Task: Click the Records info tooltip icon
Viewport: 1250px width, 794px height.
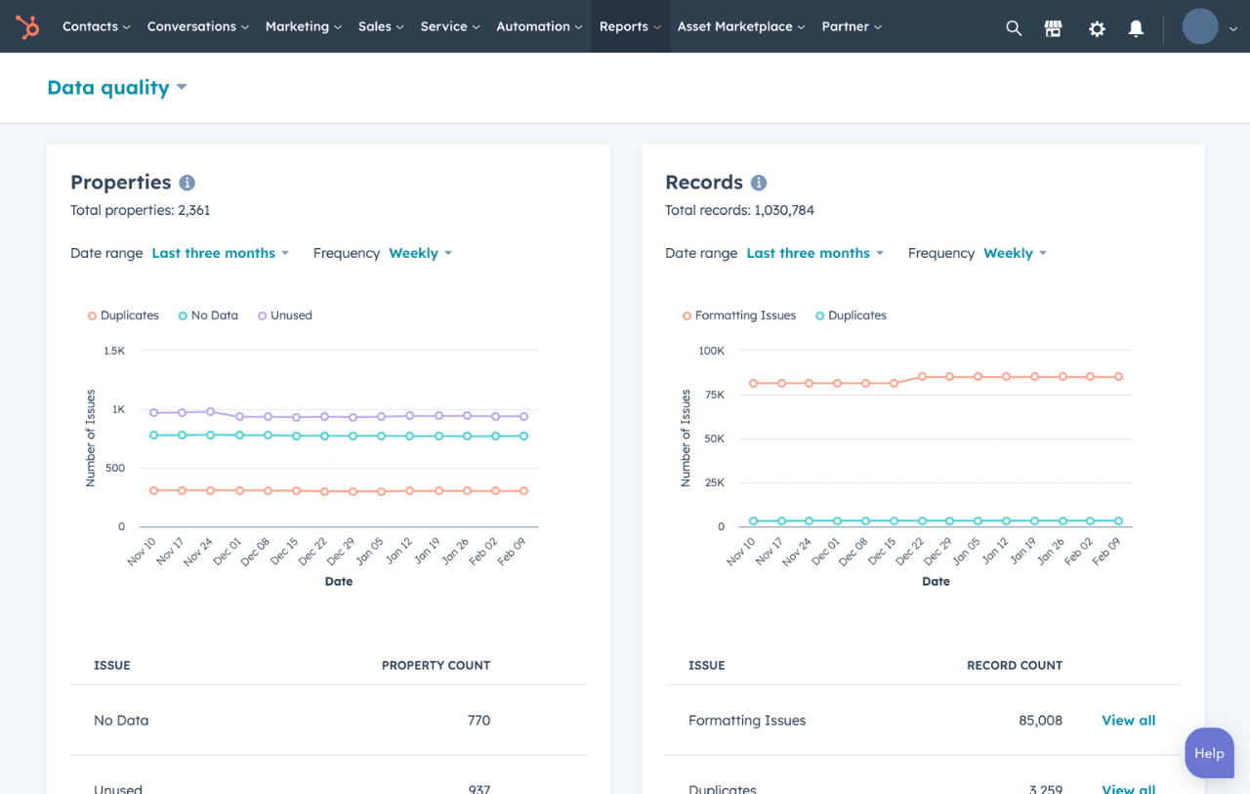Action: pyautogui.click(x=759, y=182)
